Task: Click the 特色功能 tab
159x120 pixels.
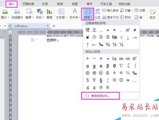Action: 124,4
